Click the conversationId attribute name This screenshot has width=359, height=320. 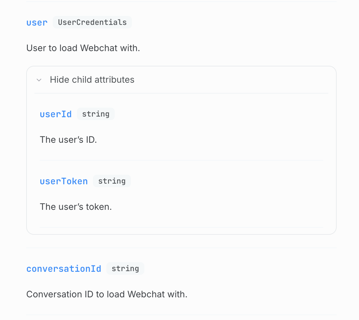[64, 269]
